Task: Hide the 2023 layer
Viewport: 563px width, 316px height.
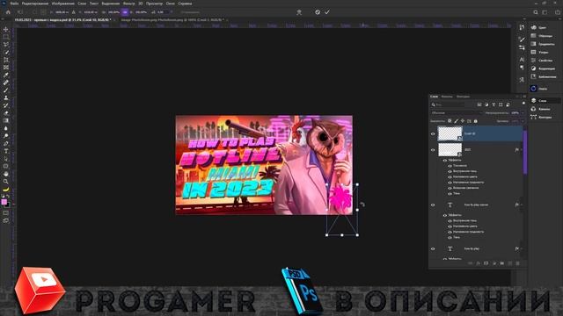Action: pos(433,150)
